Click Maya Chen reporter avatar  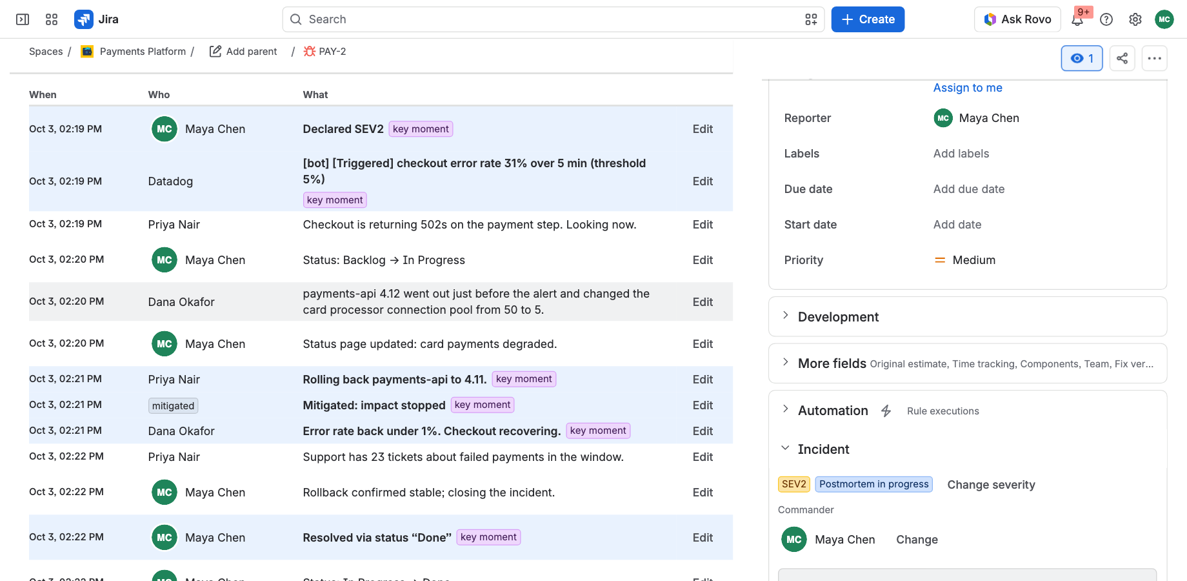click(x=943, y=118)
